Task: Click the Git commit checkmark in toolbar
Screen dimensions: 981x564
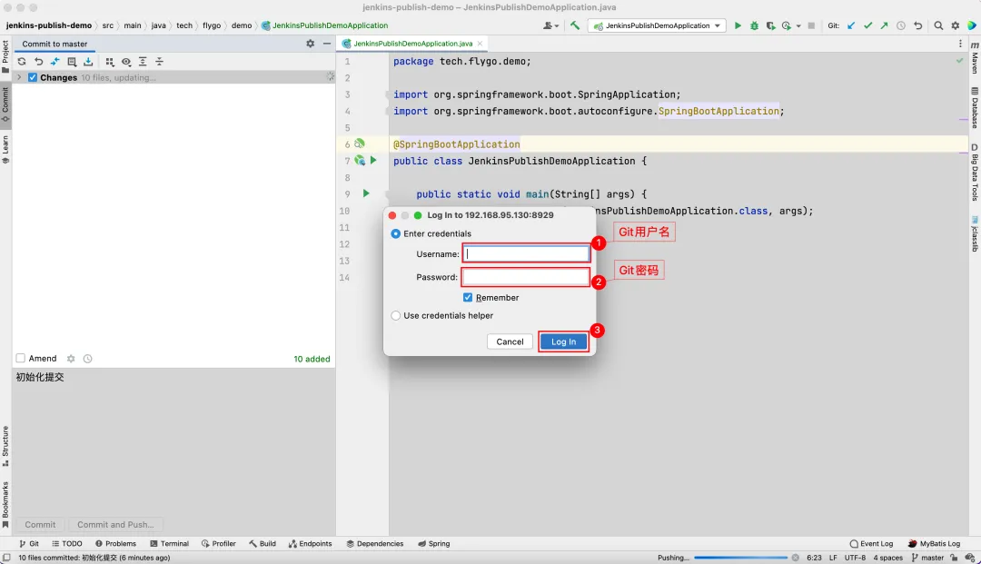Action: pyautogui.click(x=867, y=25)
